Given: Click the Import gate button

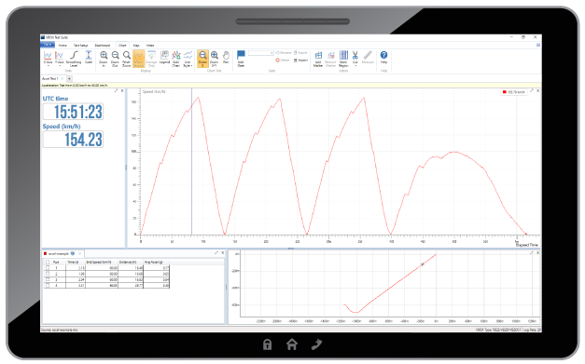Looking at the screenshot, I should pos(300,60).
